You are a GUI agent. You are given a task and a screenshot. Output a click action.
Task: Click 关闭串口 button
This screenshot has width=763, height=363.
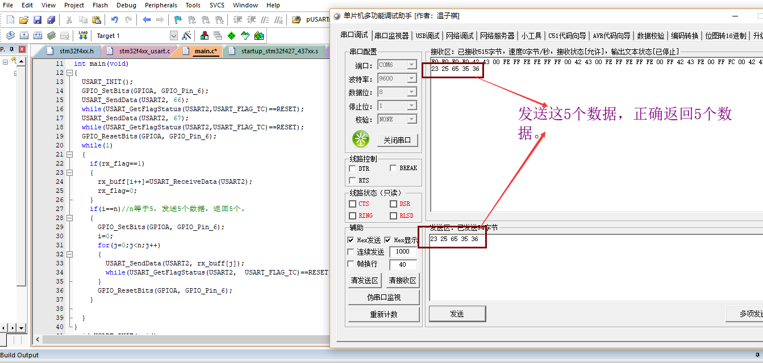click(398, 140)
